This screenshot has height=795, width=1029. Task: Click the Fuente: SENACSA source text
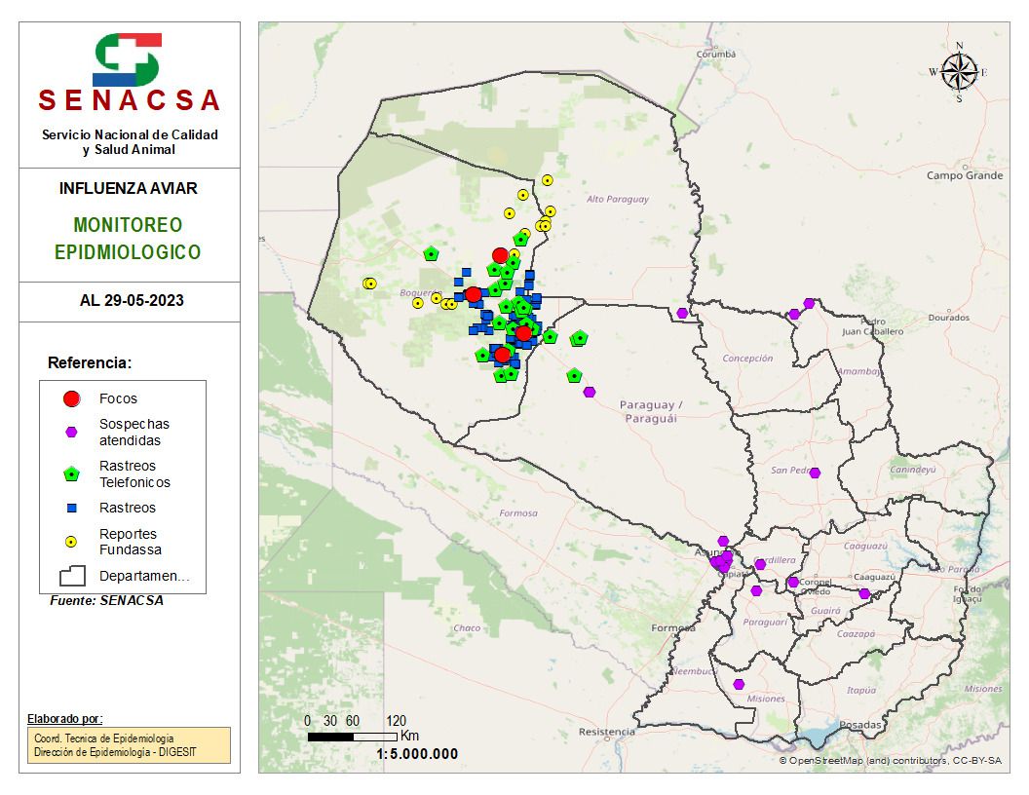pyautogui.click(x=107, y=601)
